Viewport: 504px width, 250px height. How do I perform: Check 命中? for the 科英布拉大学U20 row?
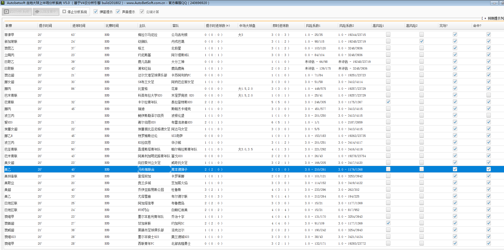point(488,95)
